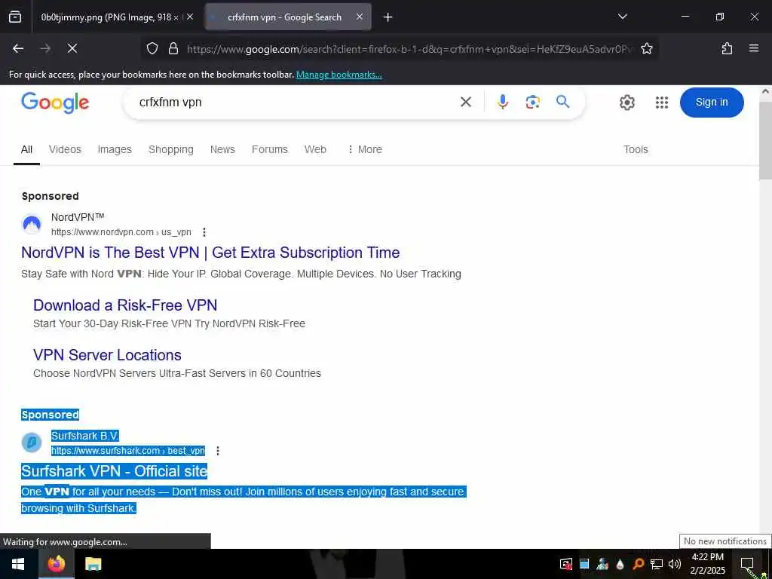
Task: Switch to the Videos tab
Action: tap(65, 149)
